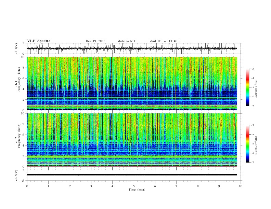Click the ch.1 spectrogram panel
The width and height of the screenshot is (271, 209).
(x=132, y=83)
